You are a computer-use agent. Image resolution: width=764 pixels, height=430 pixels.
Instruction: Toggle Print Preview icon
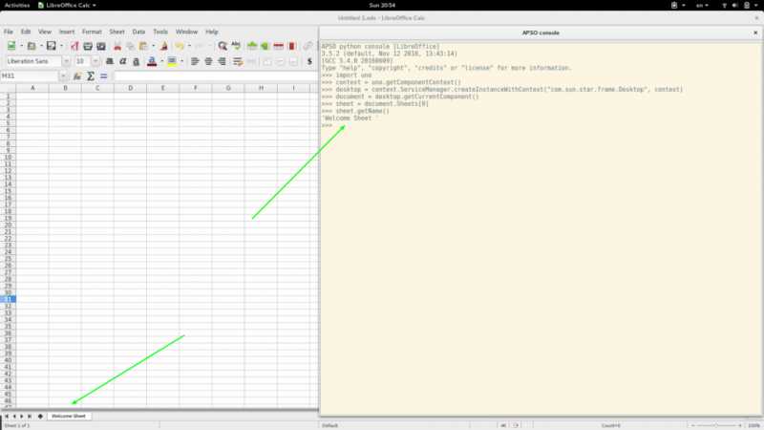tap(101, 46)
